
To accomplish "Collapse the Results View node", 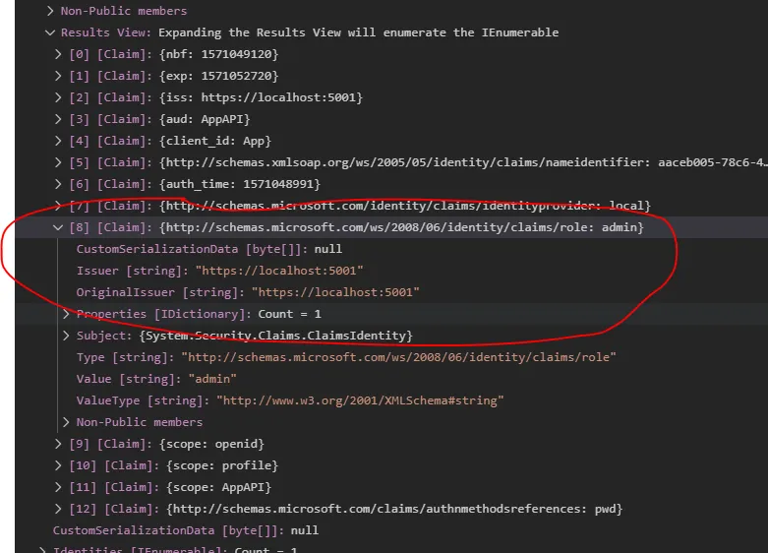I will pos(50,32).
